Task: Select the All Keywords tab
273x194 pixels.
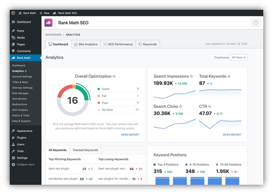Action: click(x=58, y=150)
